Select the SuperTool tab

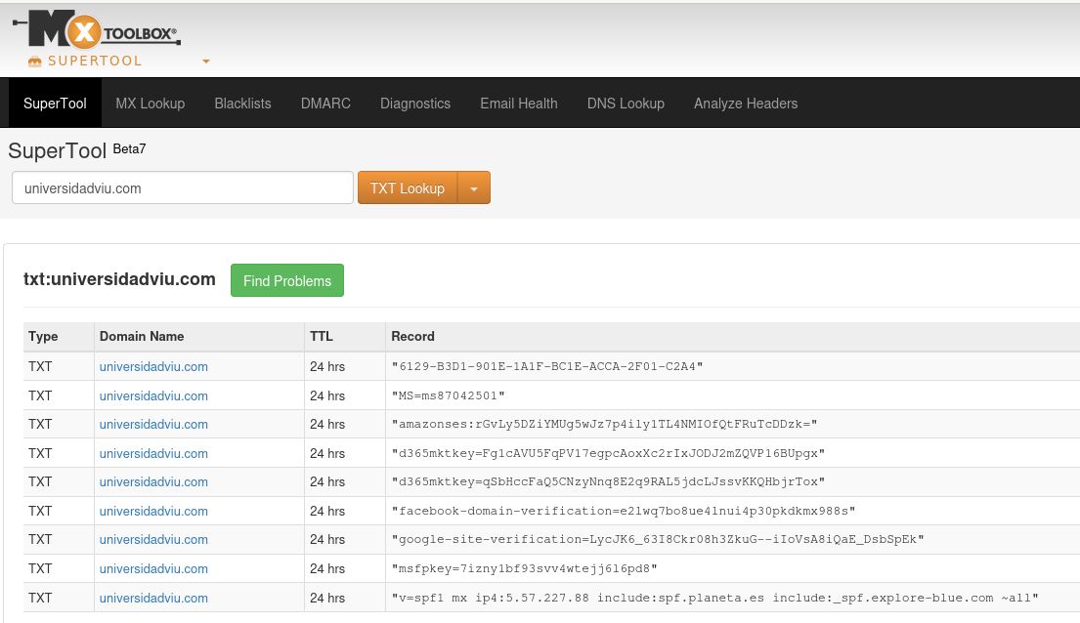(x=55, y=104)
